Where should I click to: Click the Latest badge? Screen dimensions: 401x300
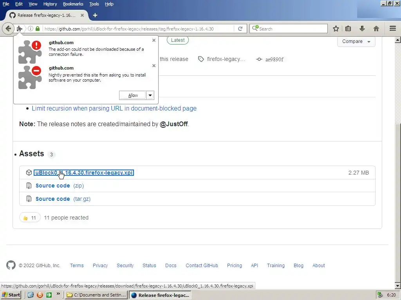coord(178,40)
